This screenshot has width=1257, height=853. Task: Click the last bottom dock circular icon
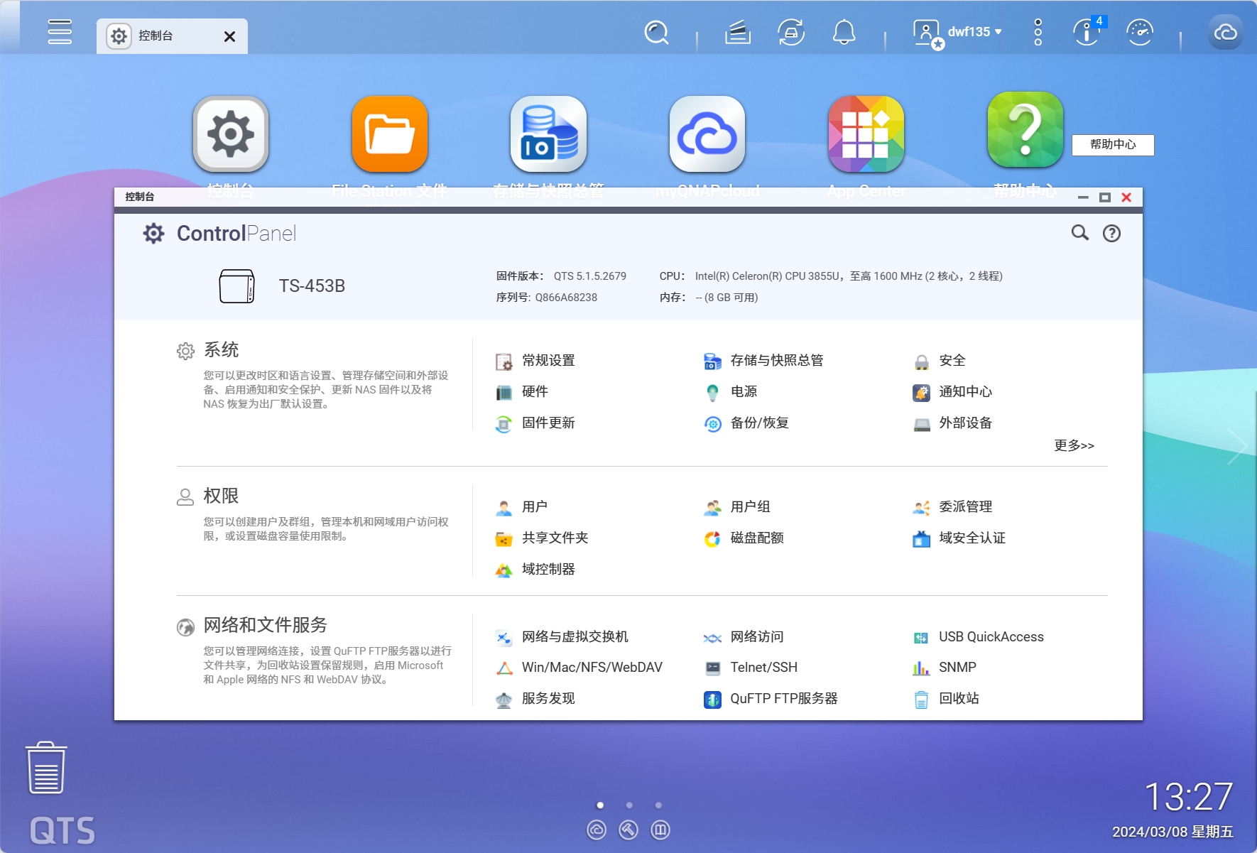pos(660,830)
